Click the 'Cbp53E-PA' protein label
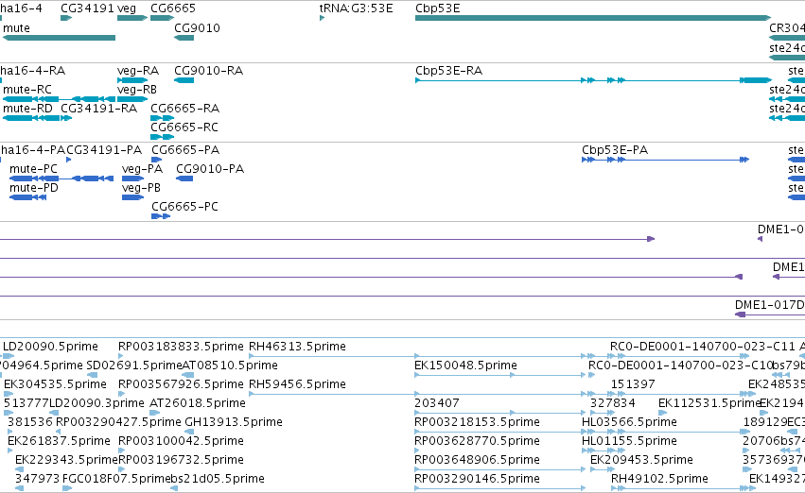 click(615, 150)
